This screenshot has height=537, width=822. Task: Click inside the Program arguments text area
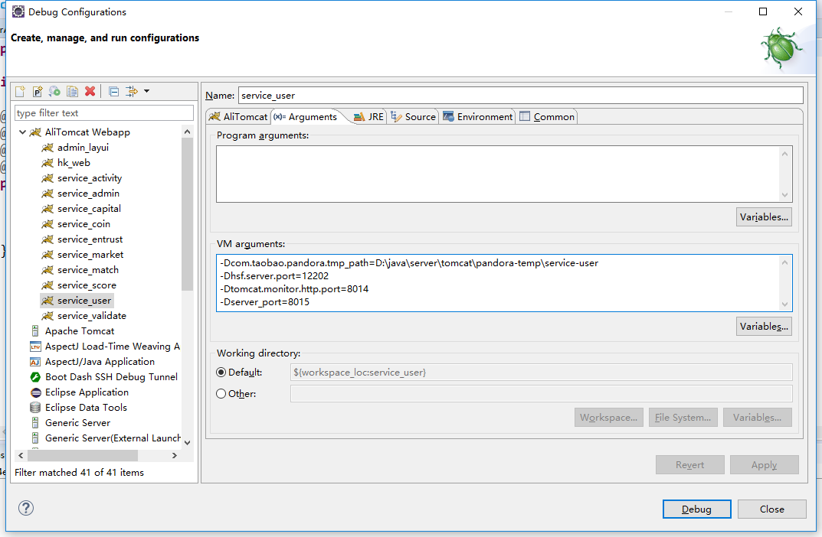[498, 174]
